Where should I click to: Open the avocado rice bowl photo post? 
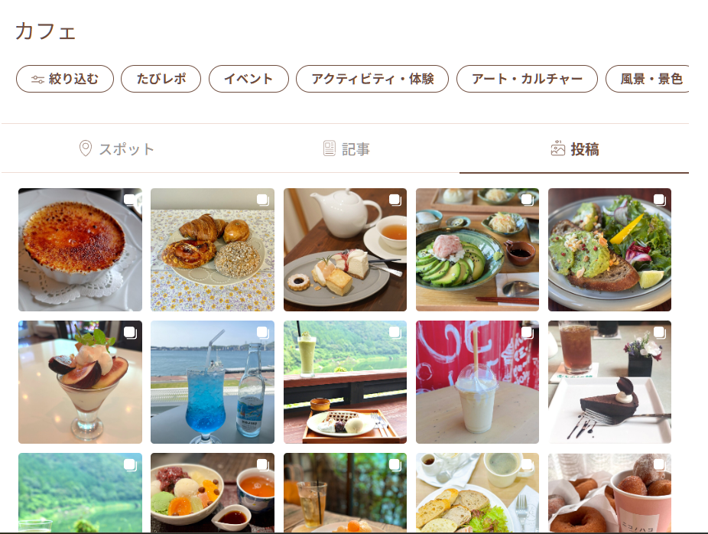point(477,250)
